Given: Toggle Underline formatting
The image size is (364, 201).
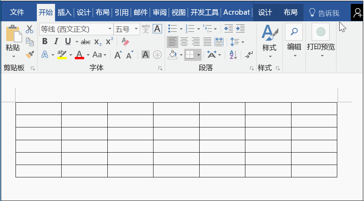Looking at the screenshot, I should 68,42.
